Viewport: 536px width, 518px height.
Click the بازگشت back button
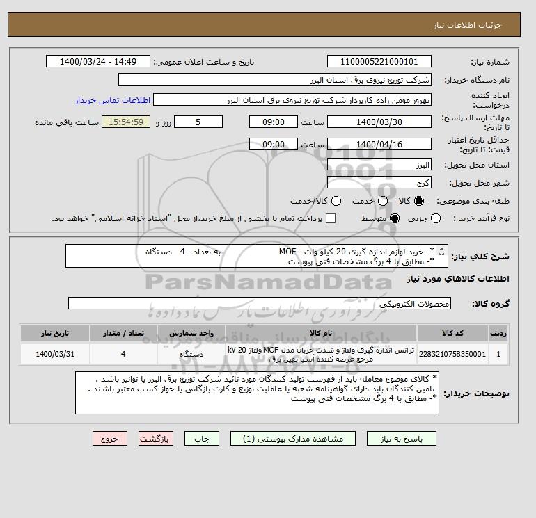tap(156, 439)
